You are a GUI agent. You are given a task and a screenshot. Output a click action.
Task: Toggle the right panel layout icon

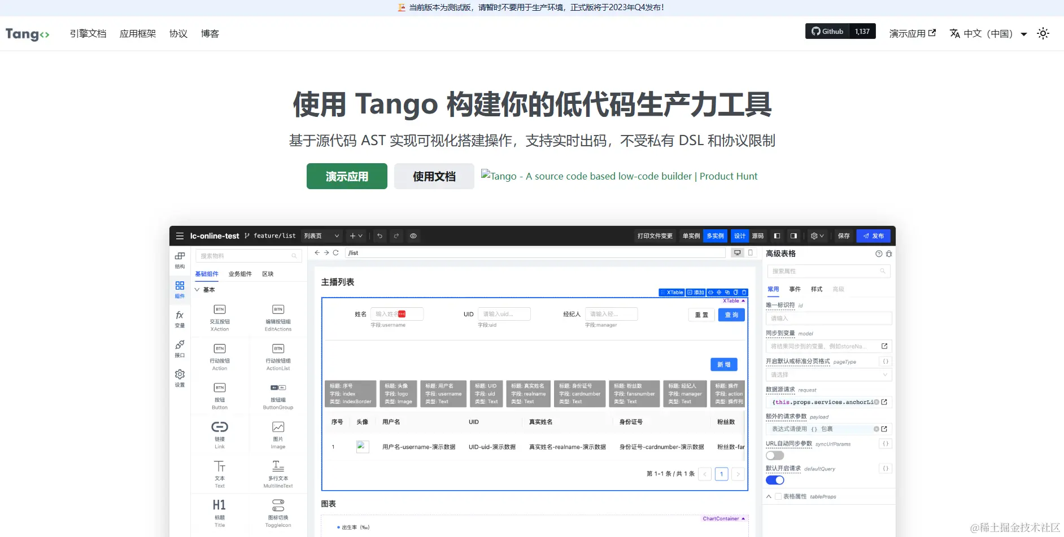(x=793, y=236)
